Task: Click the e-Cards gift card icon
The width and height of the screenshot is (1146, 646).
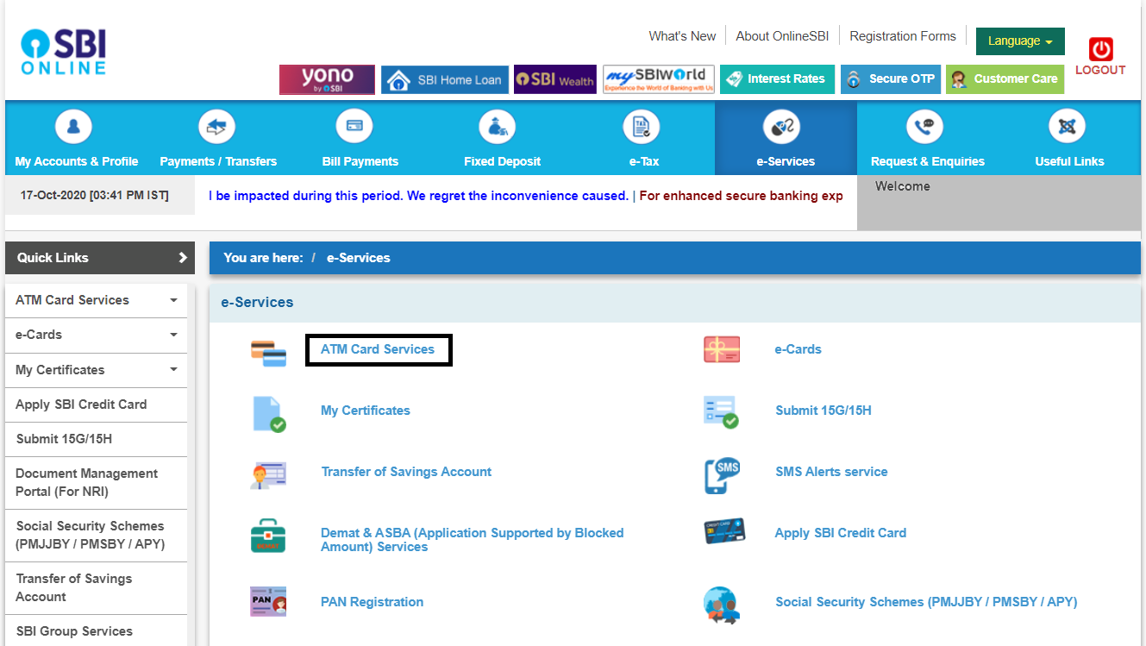Action: coord(722,349)
